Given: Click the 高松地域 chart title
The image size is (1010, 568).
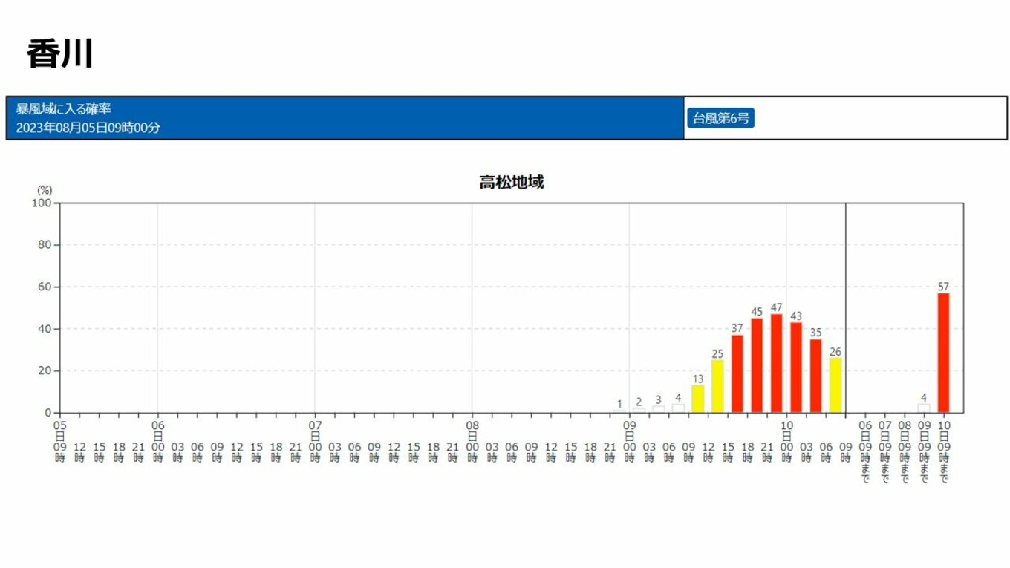Looking at the screenshot, I should point(511,182).
